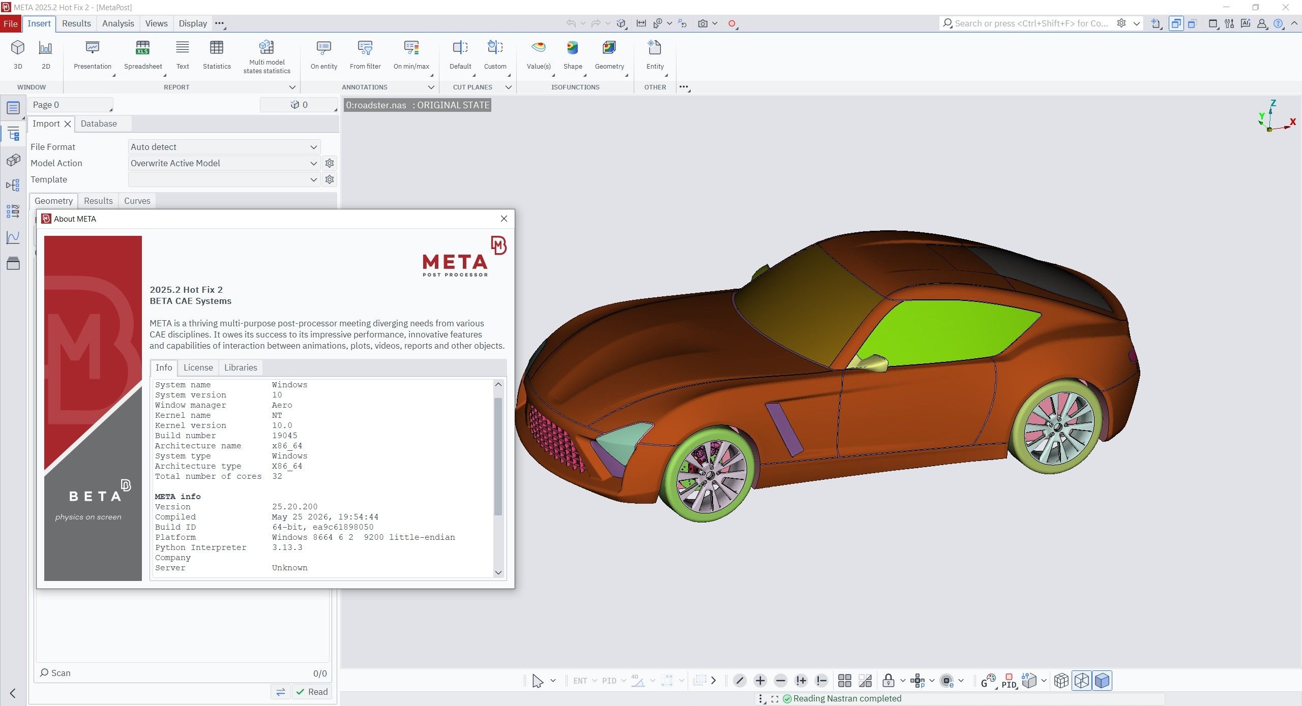Expand the CUT PLANES group chevron
The width and height of the screenshot is (1302, 706).
coord(508,87)
